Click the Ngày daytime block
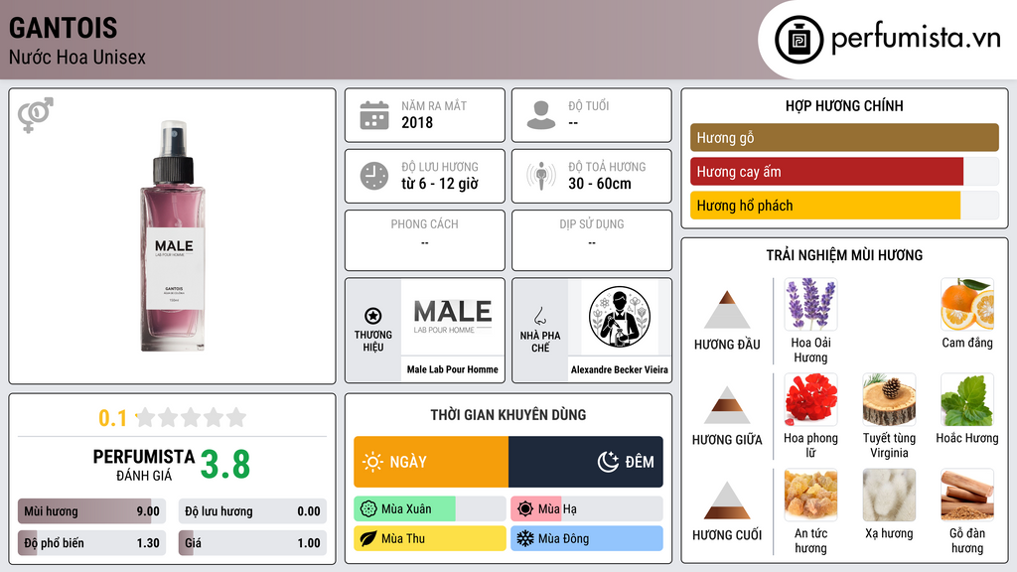1017x572 pixels. coord(431,462)
